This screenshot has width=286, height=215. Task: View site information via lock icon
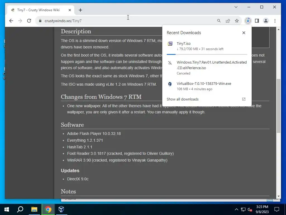click(x=40, y=21)
